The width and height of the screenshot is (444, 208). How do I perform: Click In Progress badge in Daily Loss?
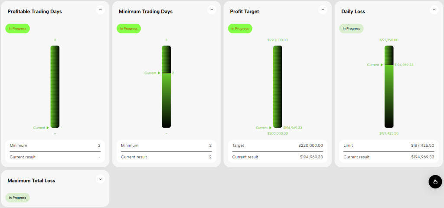(x=351, y=29)
